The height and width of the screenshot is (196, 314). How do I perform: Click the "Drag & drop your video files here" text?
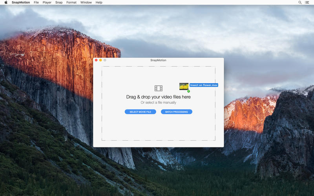pos(158,97)
